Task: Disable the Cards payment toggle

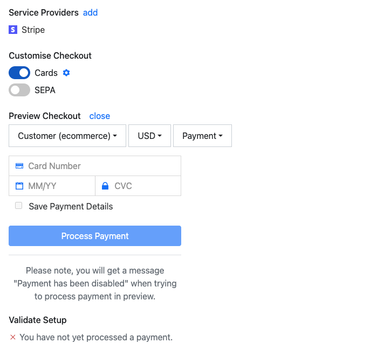Action: coord(19,73)
